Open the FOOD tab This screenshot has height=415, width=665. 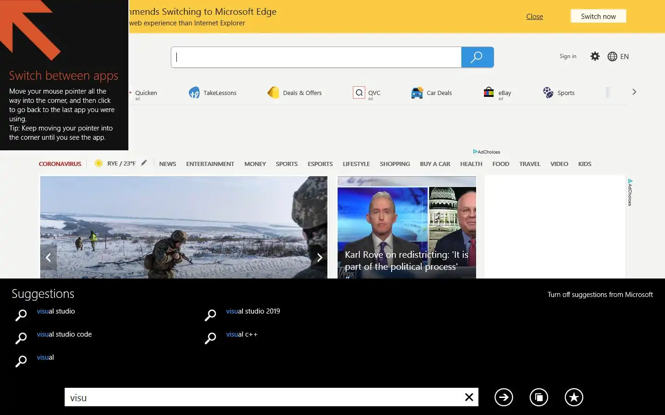click(x=501, y=164)
